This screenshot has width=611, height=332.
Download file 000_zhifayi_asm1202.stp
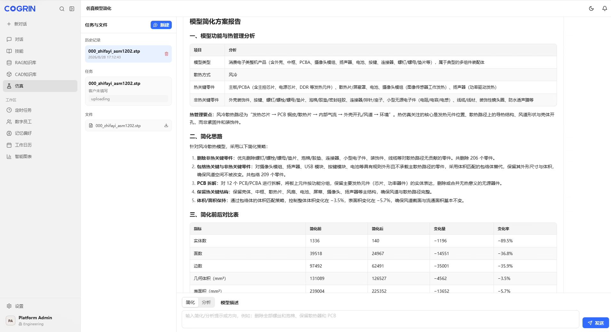[166, 125]
